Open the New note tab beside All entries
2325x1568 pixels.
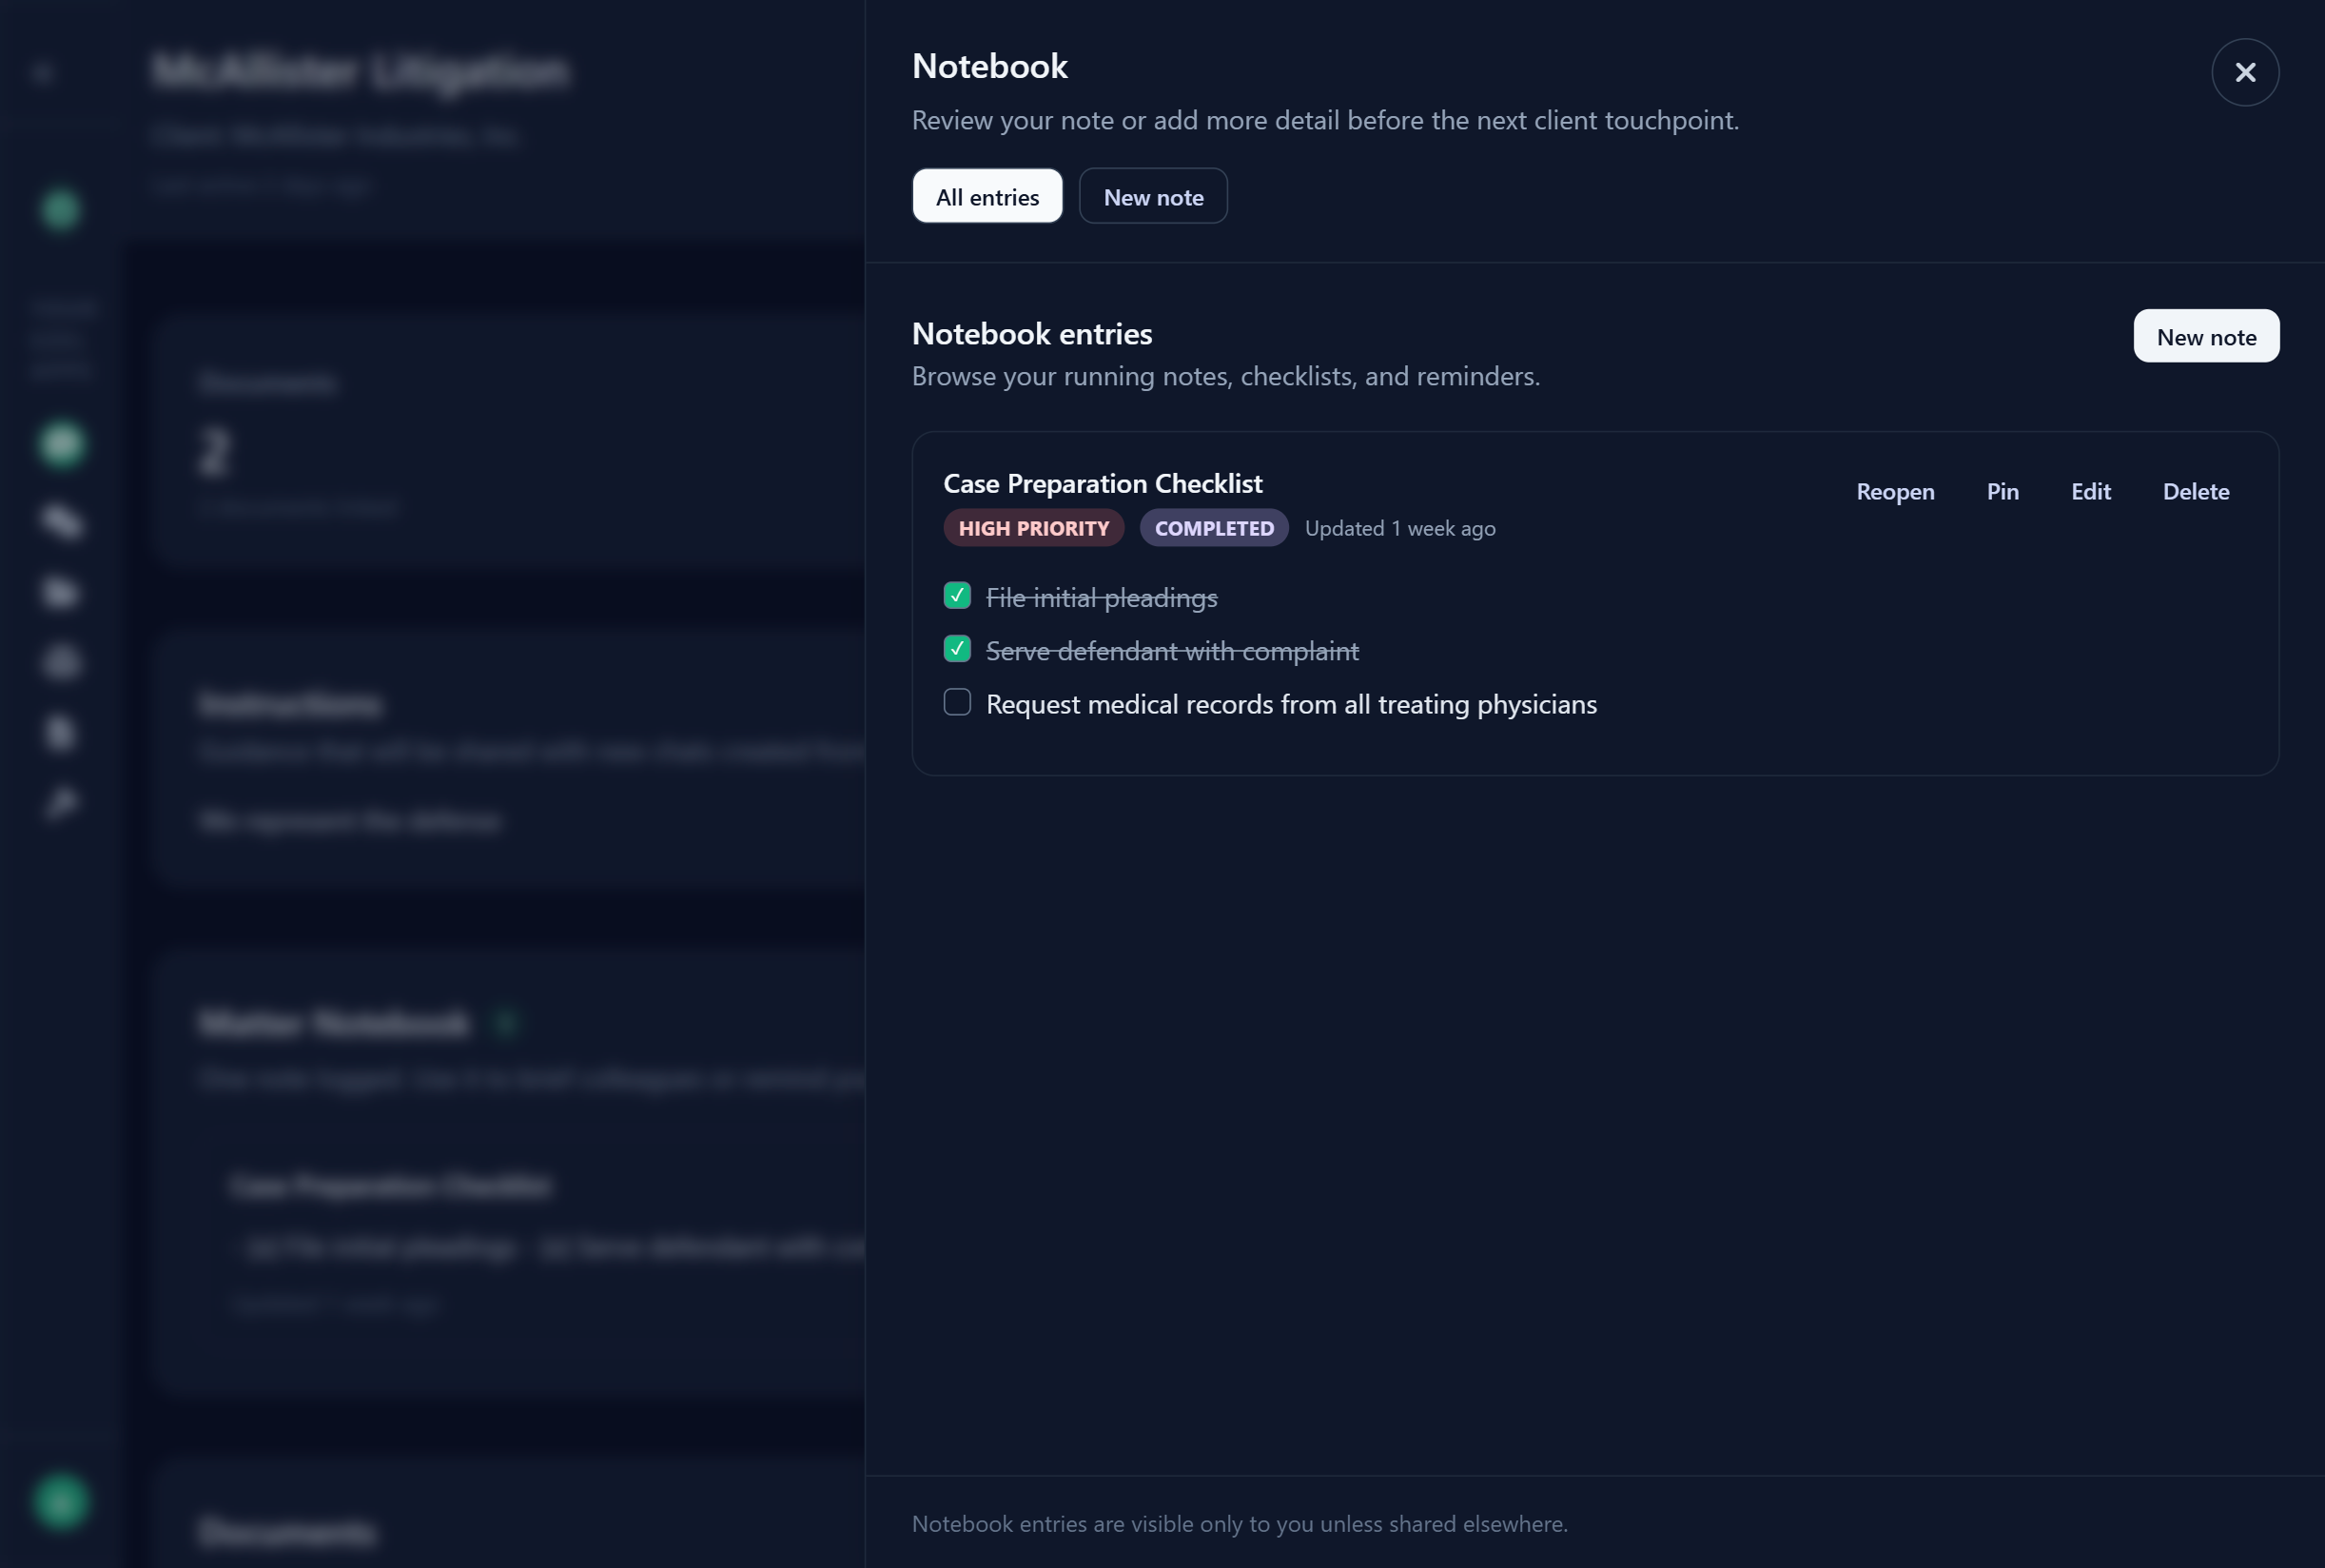(x=1152, y=196)
